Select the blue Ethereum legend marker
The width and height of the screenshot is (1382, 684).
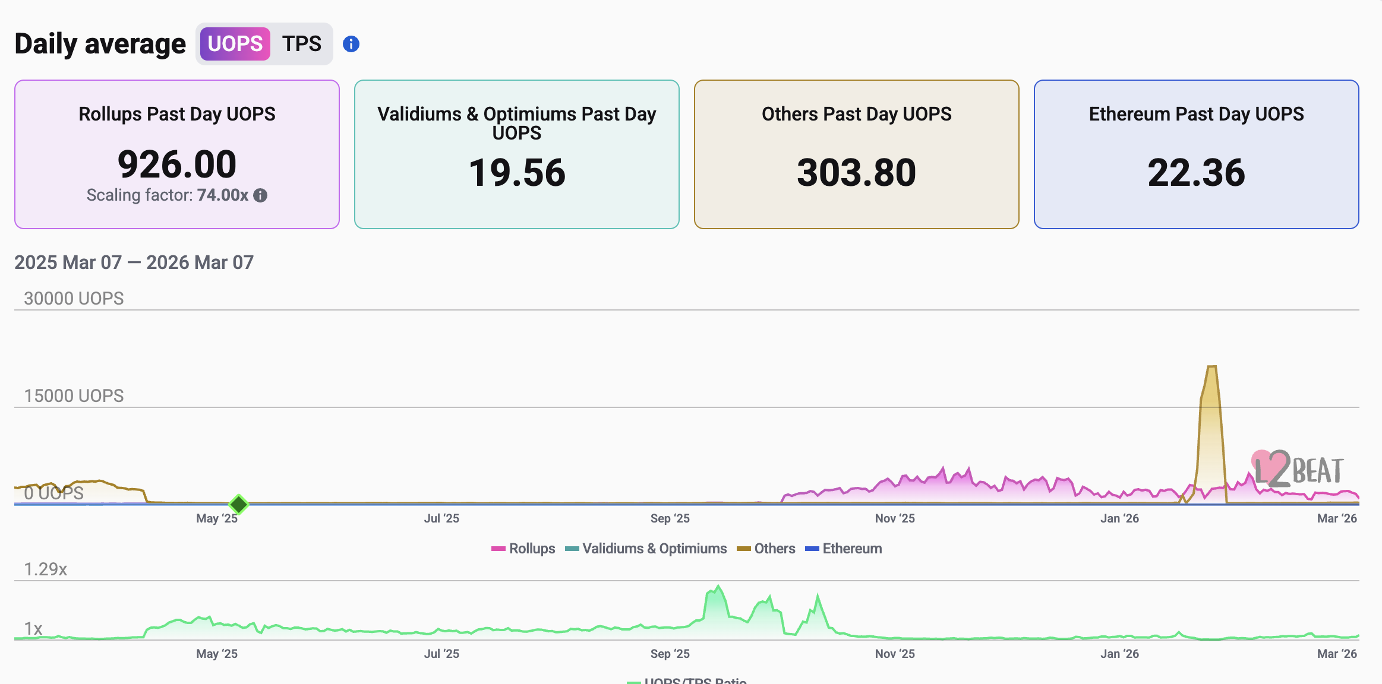pyautogui.click(x=812, y=548)
